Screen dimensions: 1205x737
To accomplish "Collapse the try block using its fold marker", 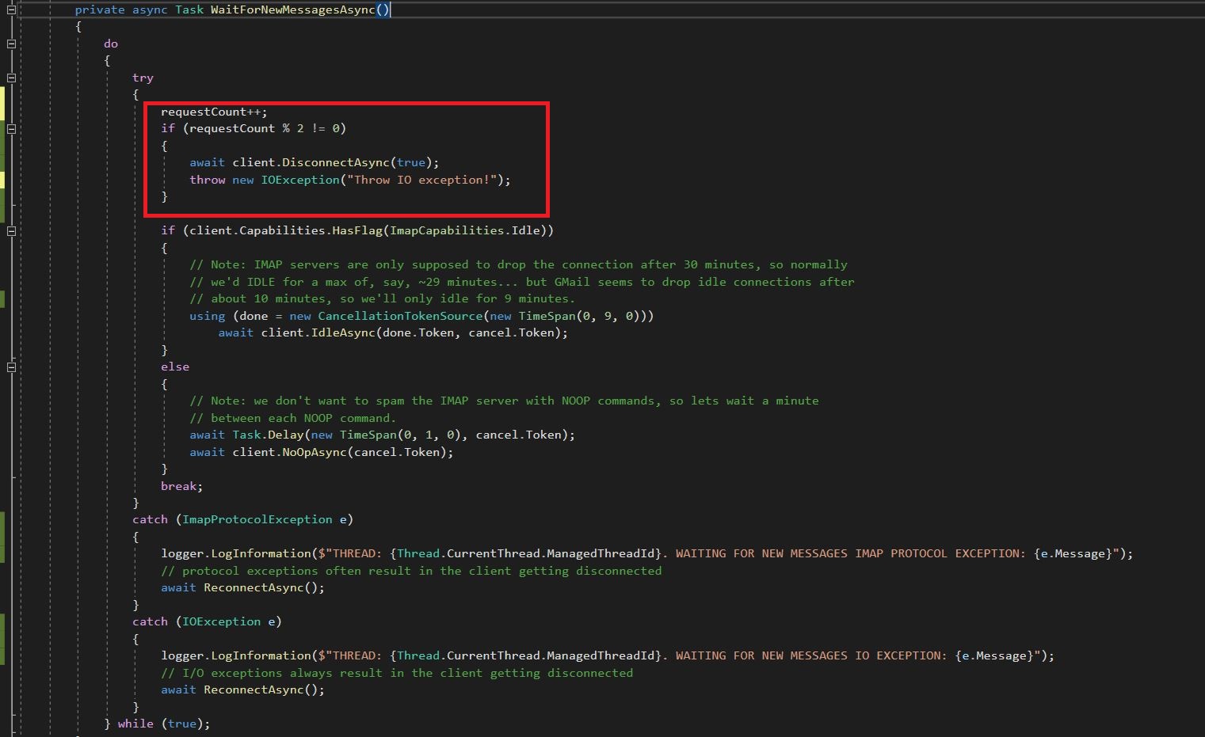I will click(x=11, y=77).
